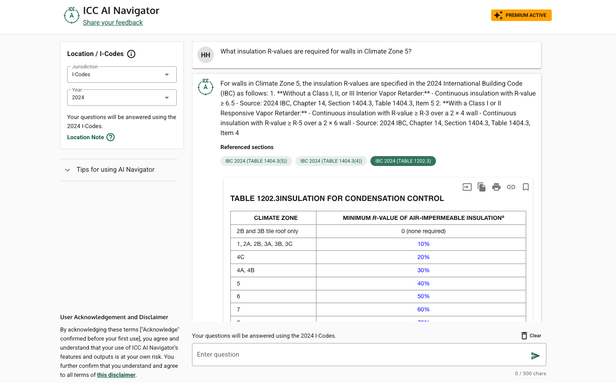Click the ICC assistant avatar in the answer

click(206, 87)
